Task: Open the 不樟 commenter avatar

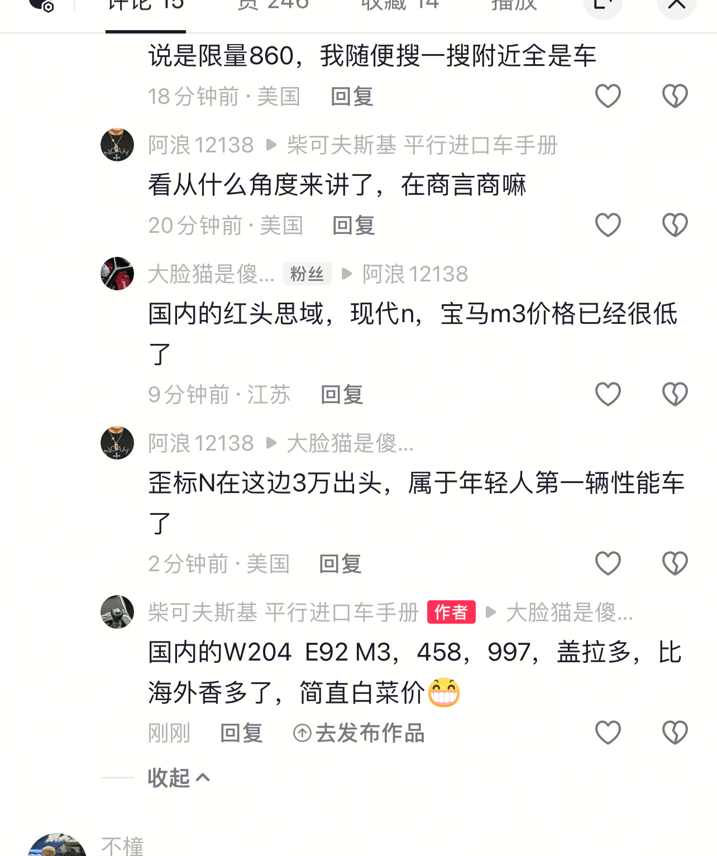Action: 57,845
